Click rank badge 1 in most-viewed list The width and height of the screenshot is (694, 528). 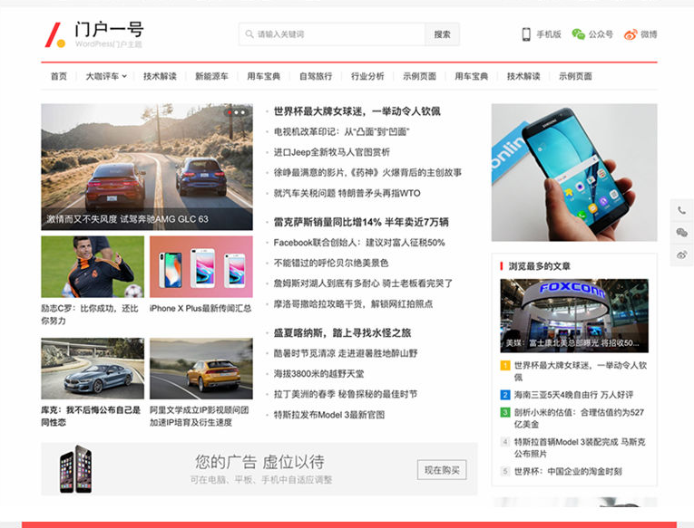(505, 365)
